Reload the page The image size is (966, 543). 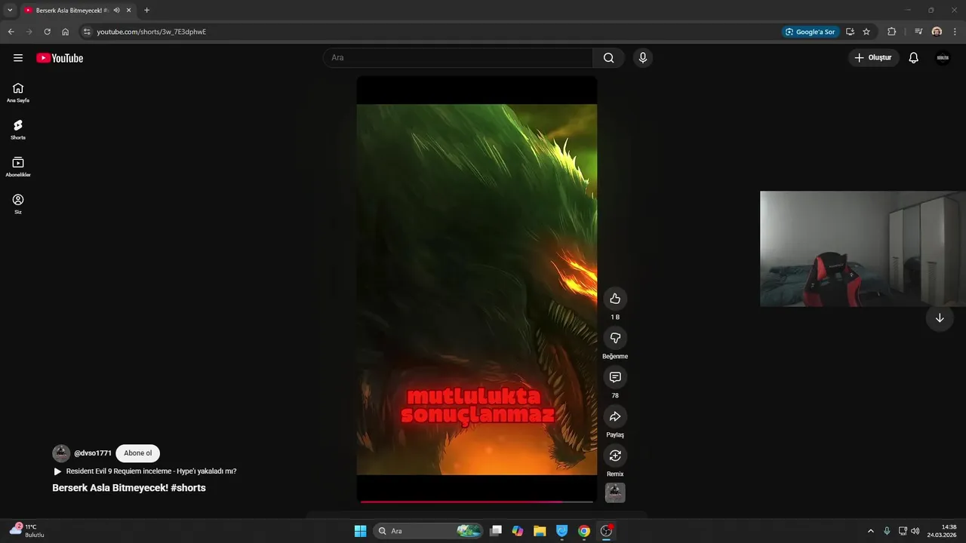pyautogui.click(x=47, y=32)
